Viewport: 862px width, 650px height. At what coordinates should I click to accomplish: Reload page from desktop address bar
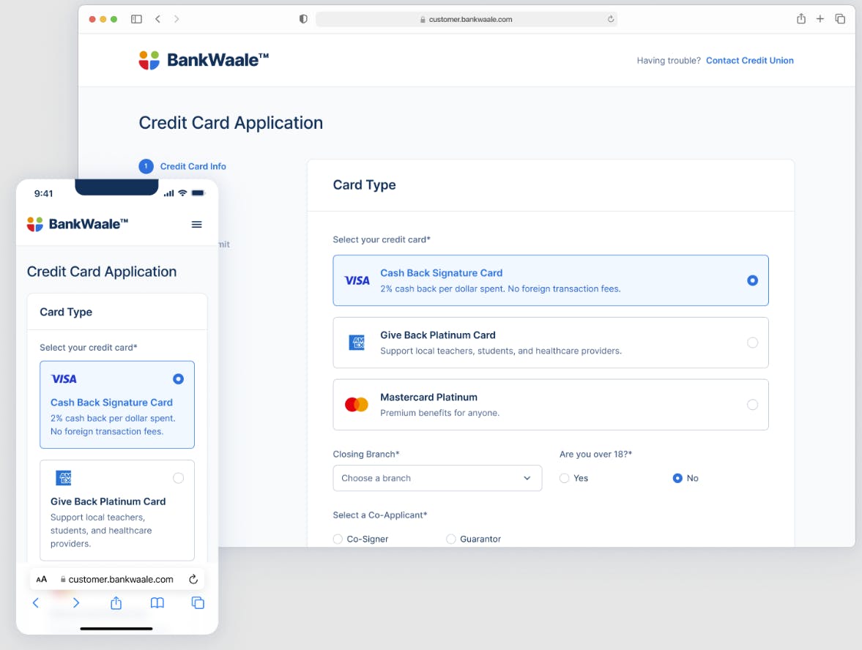point(610,19)
